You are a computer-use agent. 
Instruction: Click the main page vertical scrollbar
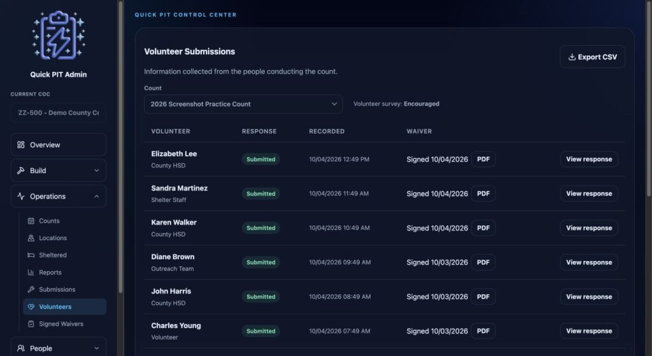649,100
